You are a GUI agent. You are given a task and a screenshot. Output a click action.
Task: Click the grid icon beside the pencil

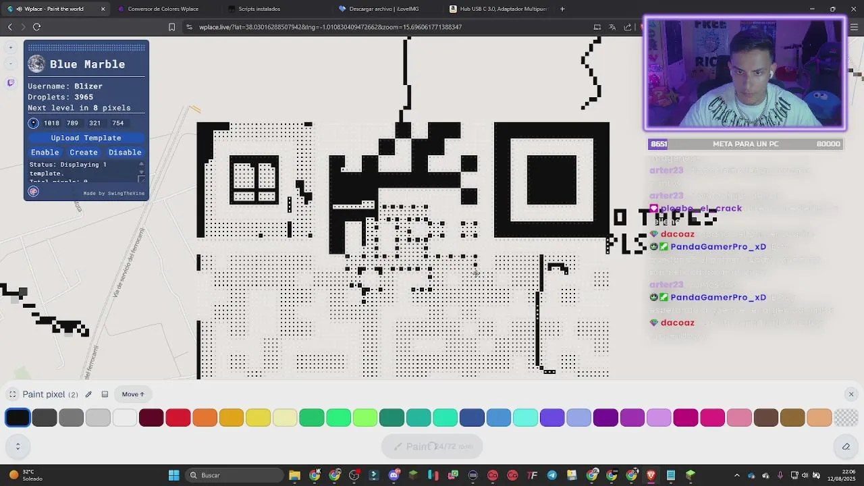(105, 394)
